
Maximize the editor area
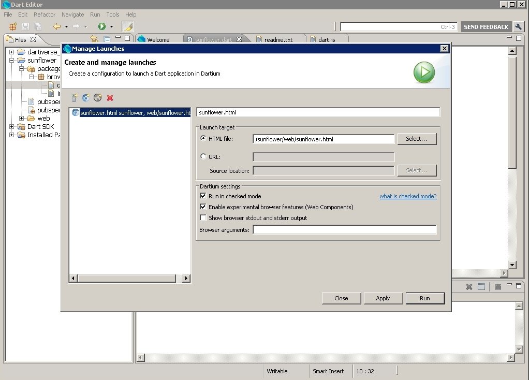519,38
